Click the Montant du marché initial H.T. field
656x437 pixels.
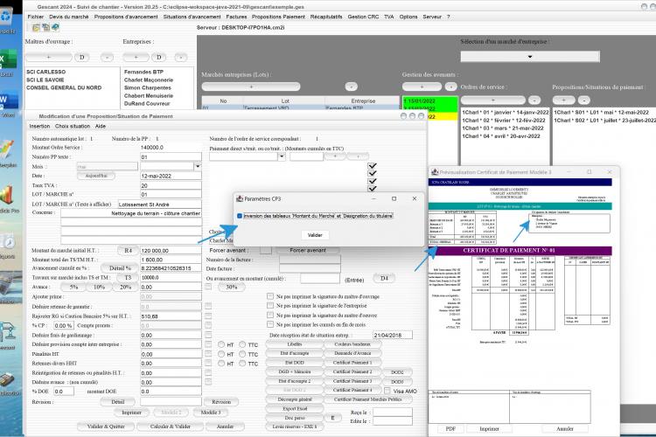(171, 250)
